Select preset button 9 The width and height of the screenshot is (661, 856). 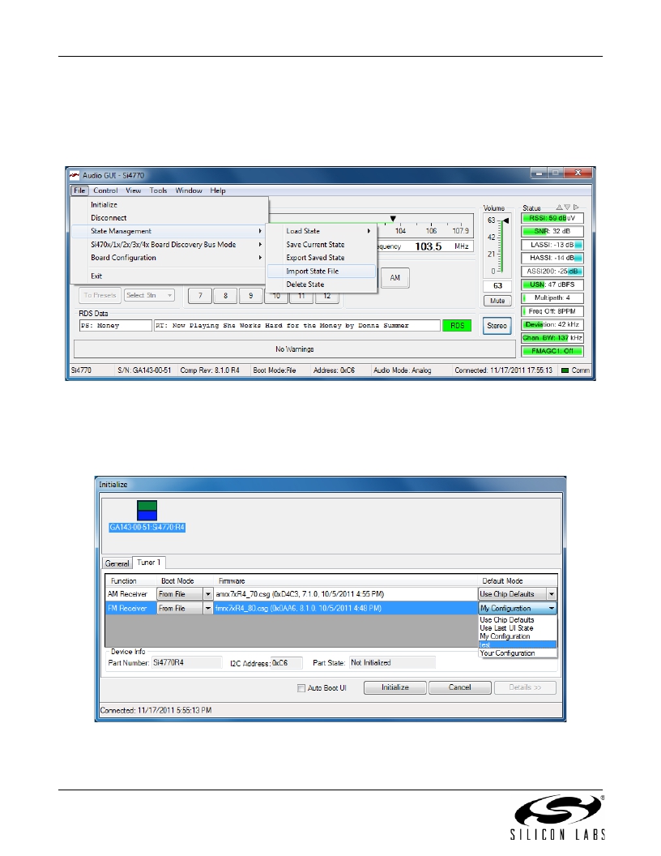point(251,295)
